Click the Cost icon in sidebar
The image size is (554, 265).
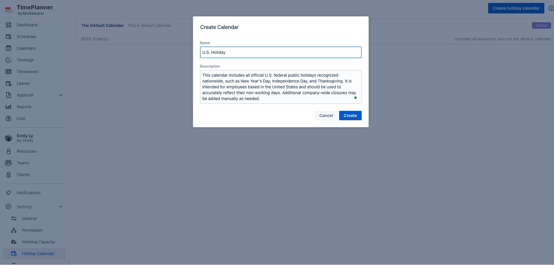point(8,118)
